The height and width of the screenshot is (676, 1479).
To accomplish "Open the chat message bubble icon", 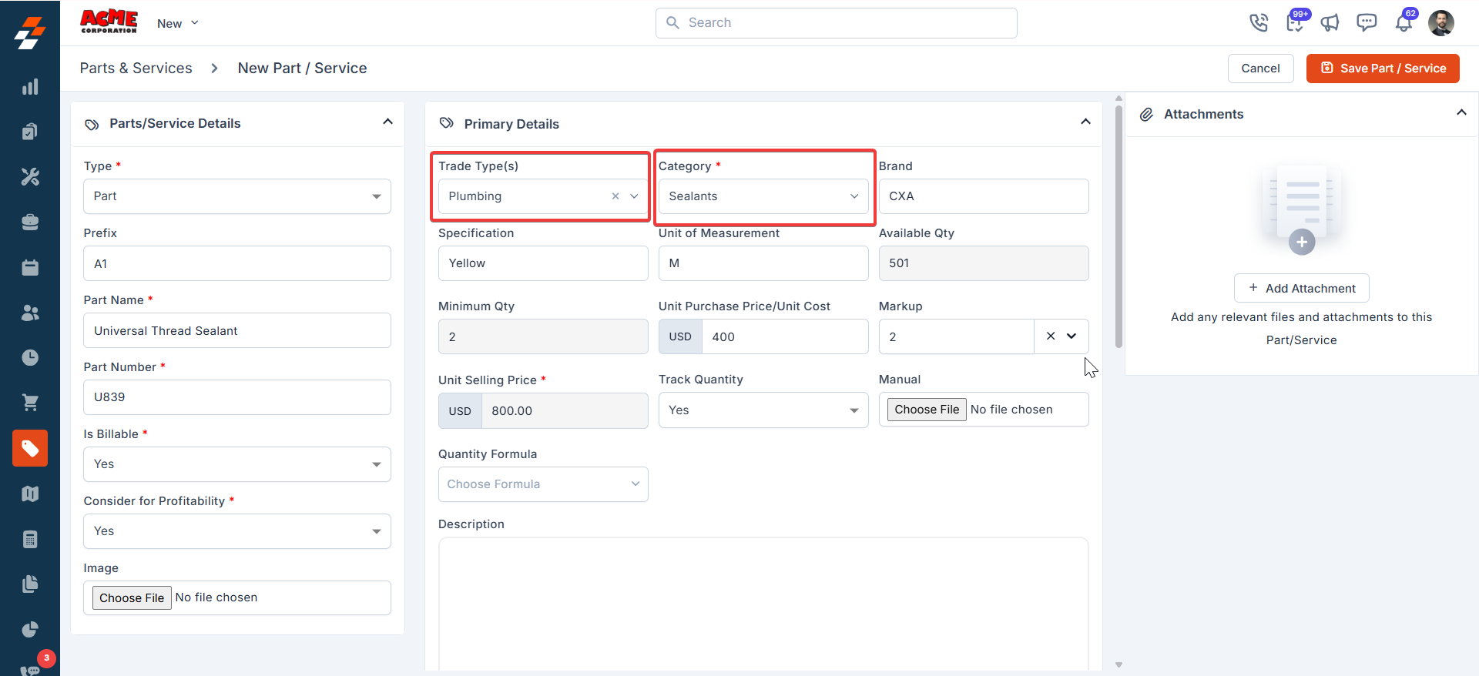I will [1367, 22].
